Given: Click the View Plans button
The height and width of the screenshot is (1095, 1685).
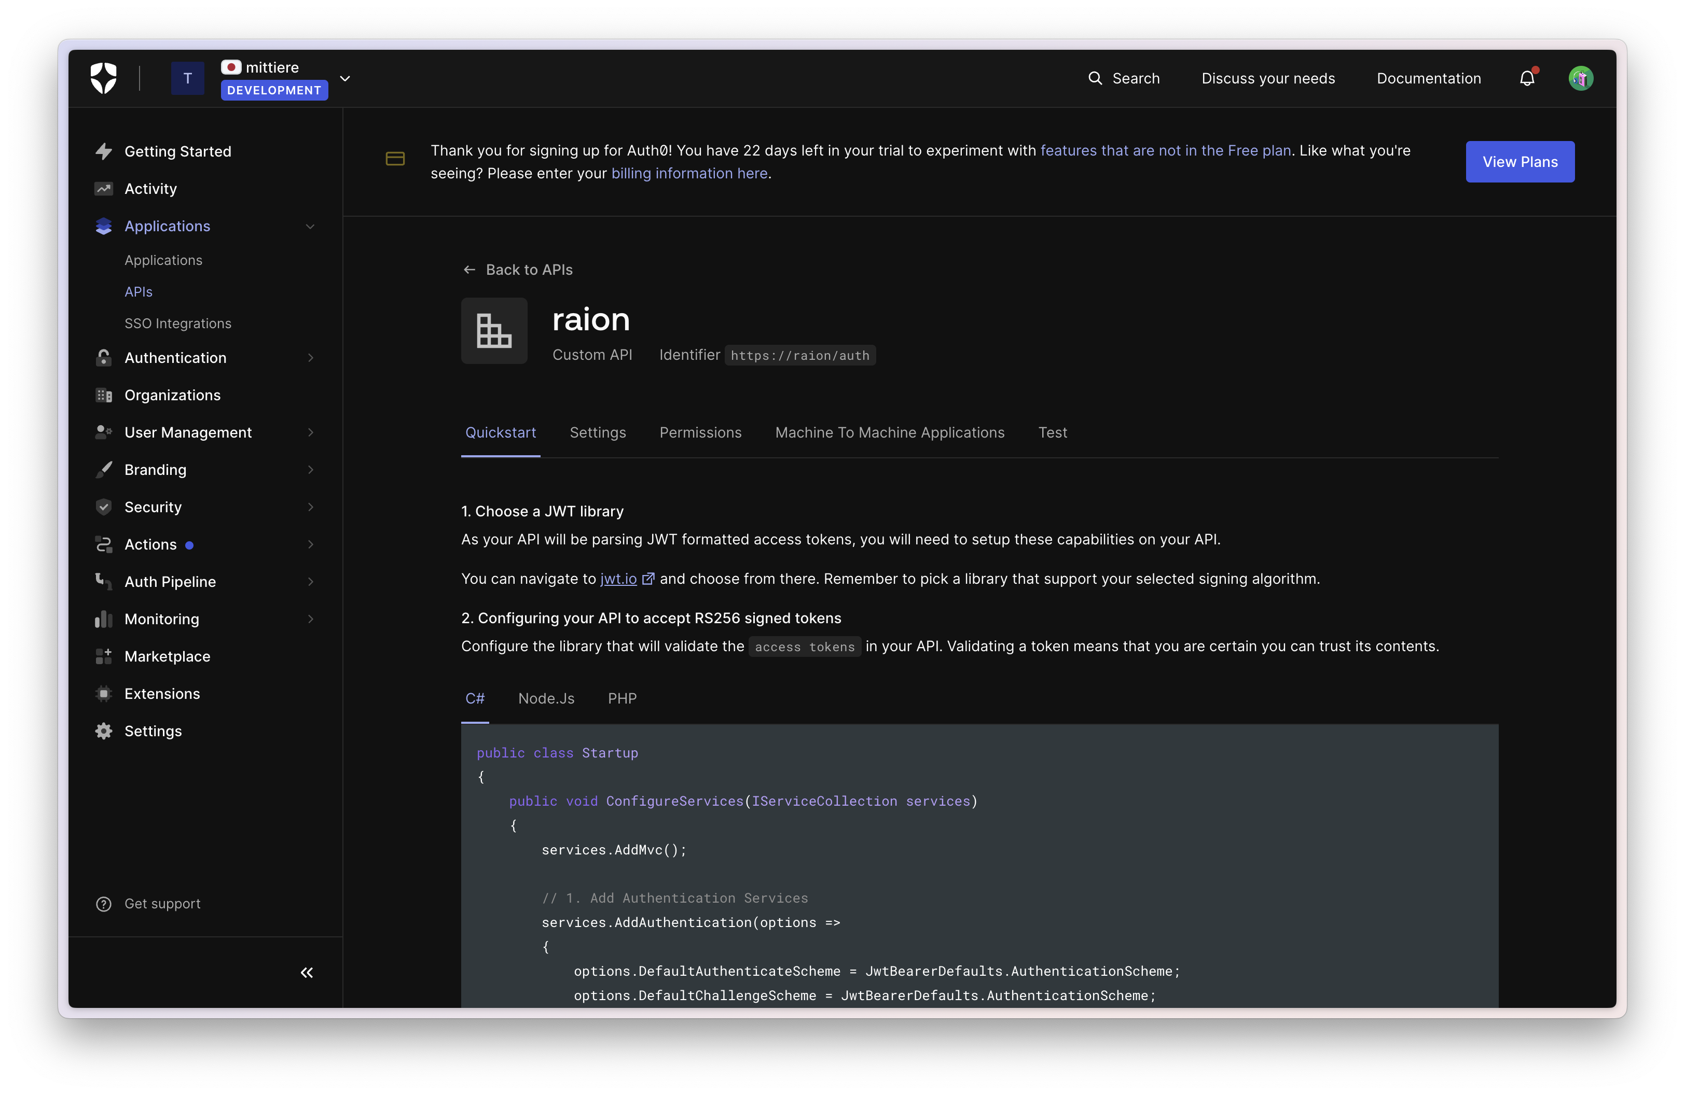Looking at the screenshot, I should pos(1520,162).
